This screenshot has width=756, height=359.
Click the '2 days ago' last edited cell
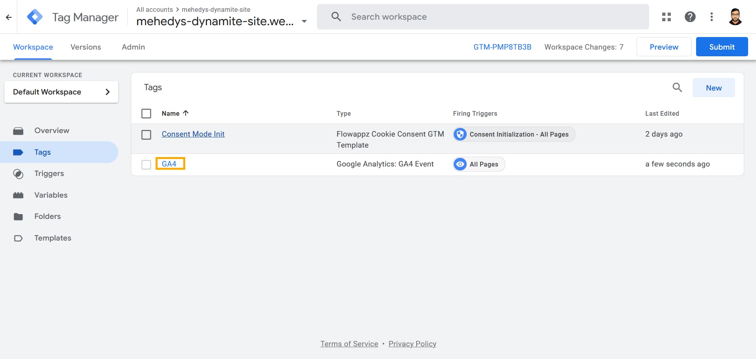click(664, 134)
